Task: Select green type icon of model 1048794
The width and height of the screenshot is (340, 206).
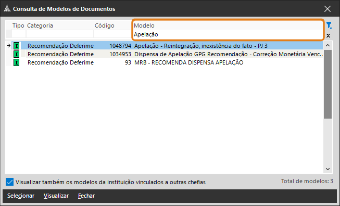Action: pyautogui.click(x=17, y=46)
